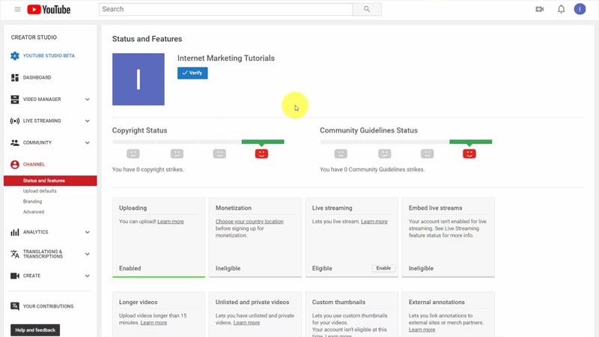Image resolution: width=599 pixels, height=337 pixels.
Task: Click into the Search input field
Action: pos(225,10)
